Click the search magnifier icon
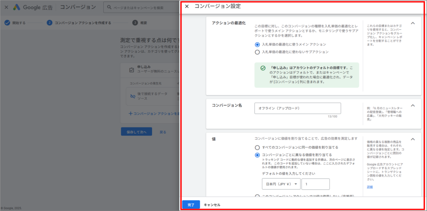This screenshot has width=427, height=211. coord(110,7)
